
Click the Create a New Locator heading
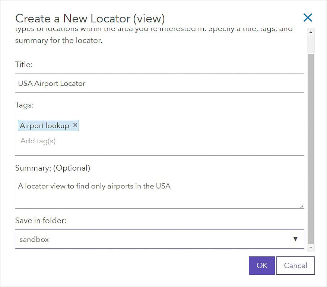[90, 18]
